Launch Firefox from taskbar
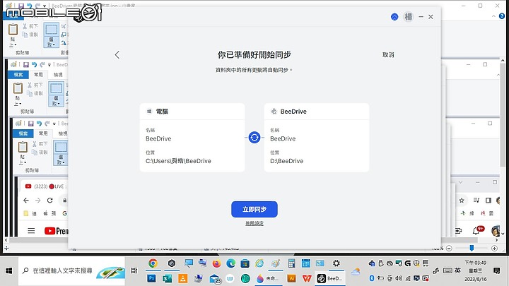The width and height of the screenshot is (509, 286). [x=216, y=263]
